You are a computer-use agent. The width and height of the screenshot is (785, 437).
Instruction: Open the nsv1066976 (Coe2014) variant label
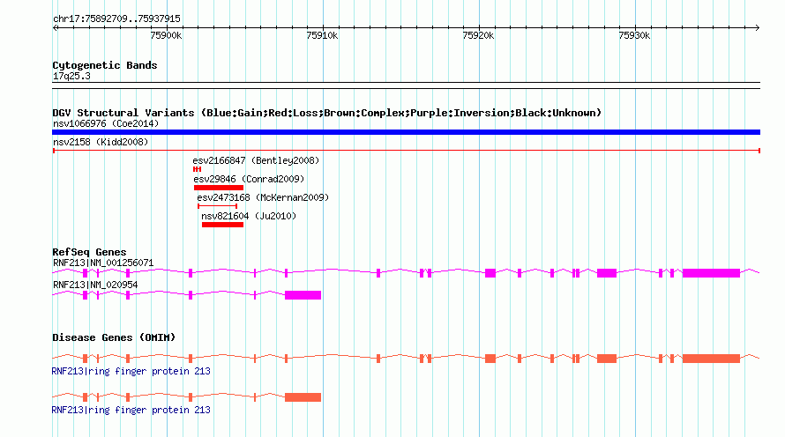(x=106, y=123)
